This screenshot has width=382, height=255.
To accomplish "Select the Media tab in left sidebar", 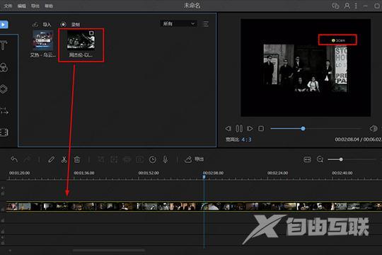I will pyautogui.click(x=4, y=25).
